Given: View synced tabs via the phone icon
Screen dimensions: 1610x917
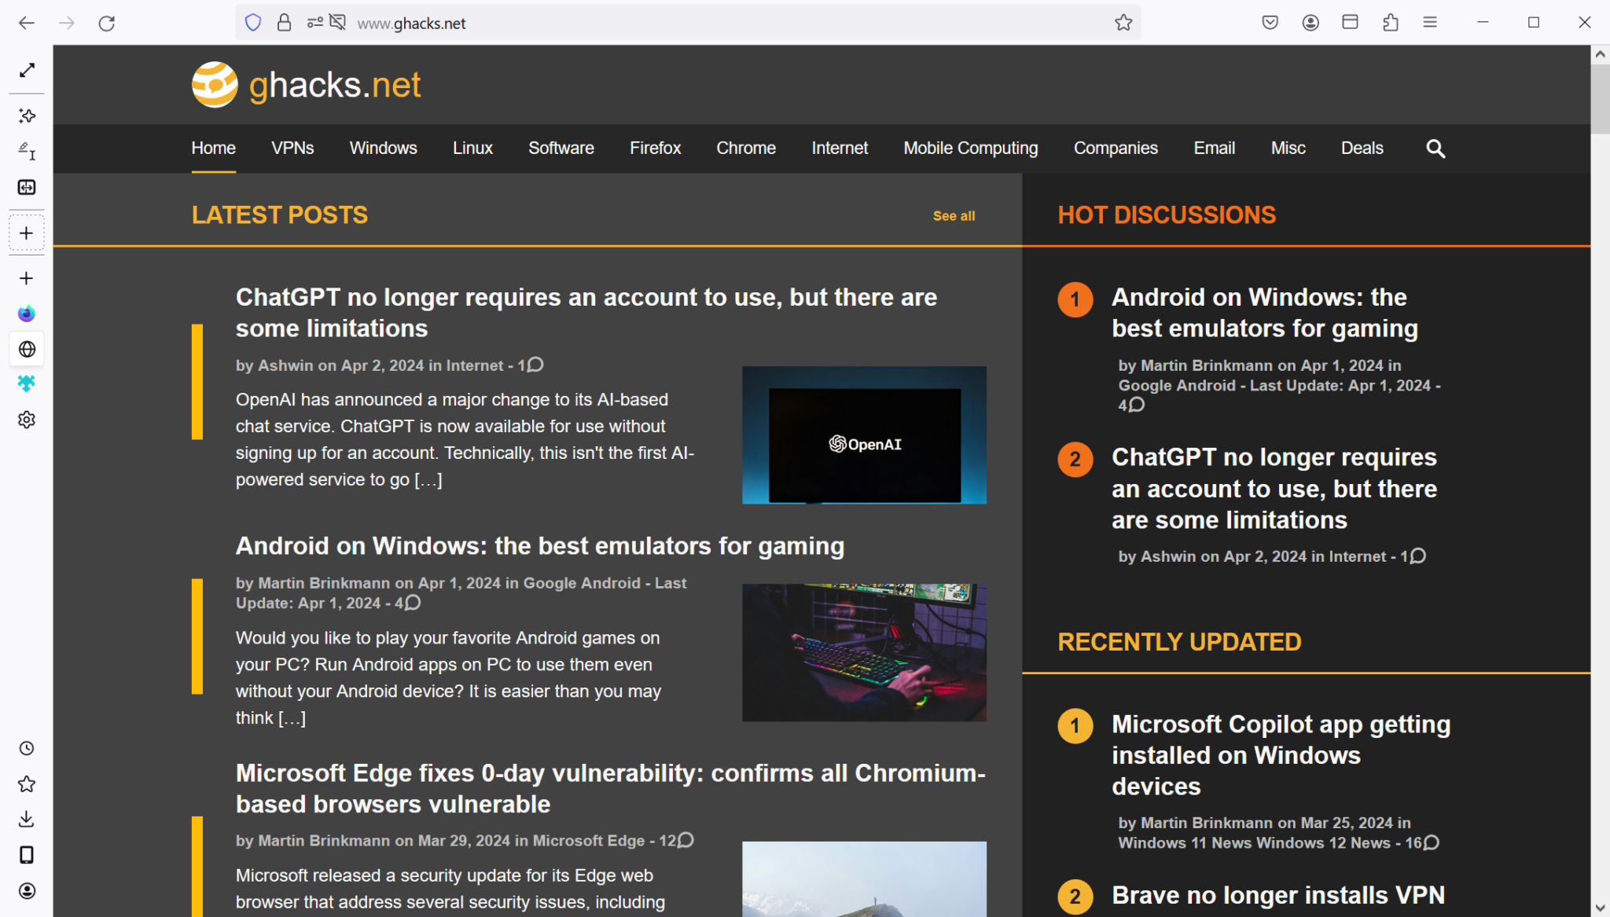Looking at the screenshot, I should click(26, 853).
